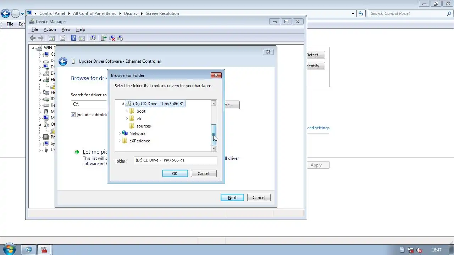
Task: Collapse the (D:) CD Drive node in folder tree
Action: (123, 104)
